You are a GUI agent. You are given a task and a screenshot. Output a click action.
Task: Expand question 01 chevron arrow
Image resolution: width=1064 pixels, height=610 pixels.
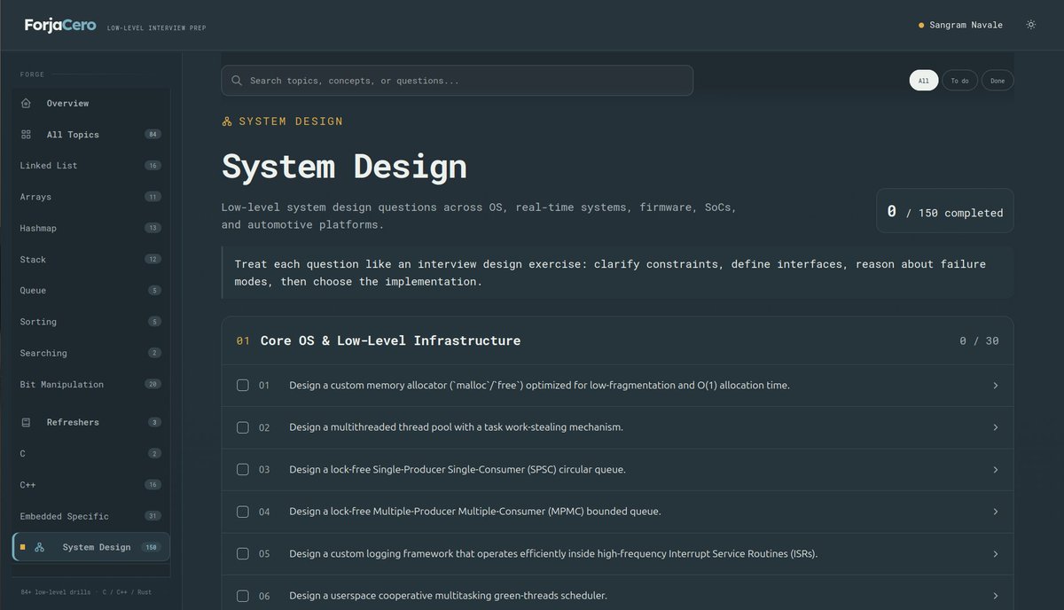(995, 386)
